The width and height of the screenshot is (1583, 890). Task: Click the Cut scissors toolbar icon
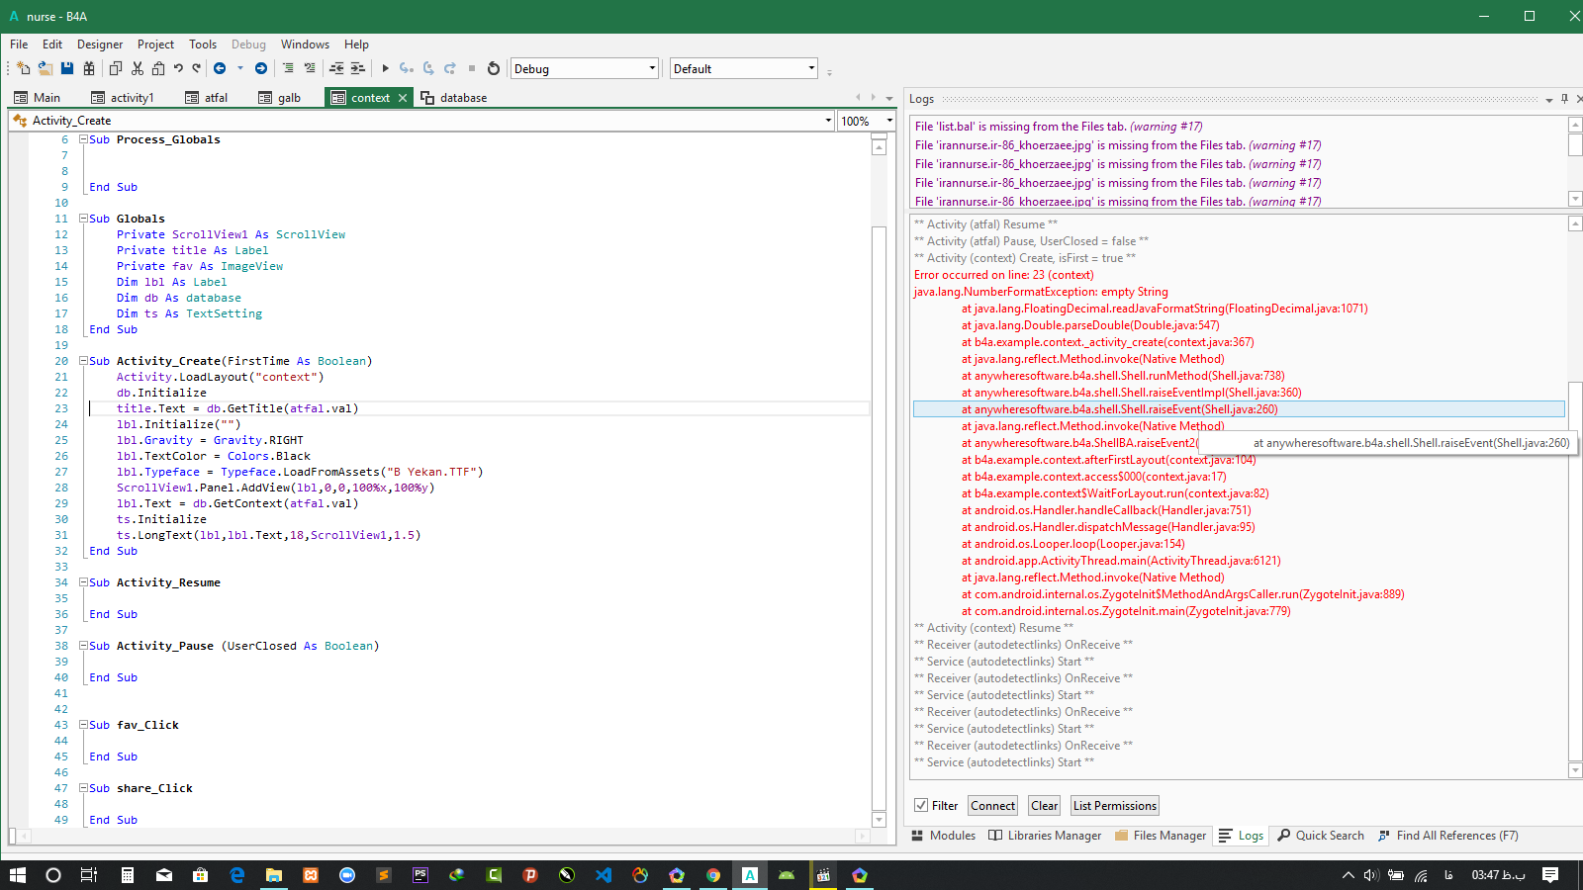pyautogui.click(x=138, y=68)
